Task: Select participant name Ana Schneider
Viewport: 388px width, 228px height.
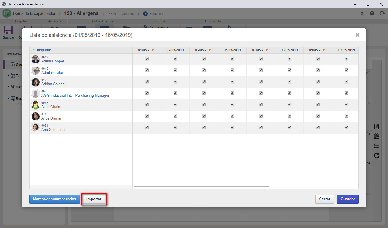Action: click(x=54, y=130)
